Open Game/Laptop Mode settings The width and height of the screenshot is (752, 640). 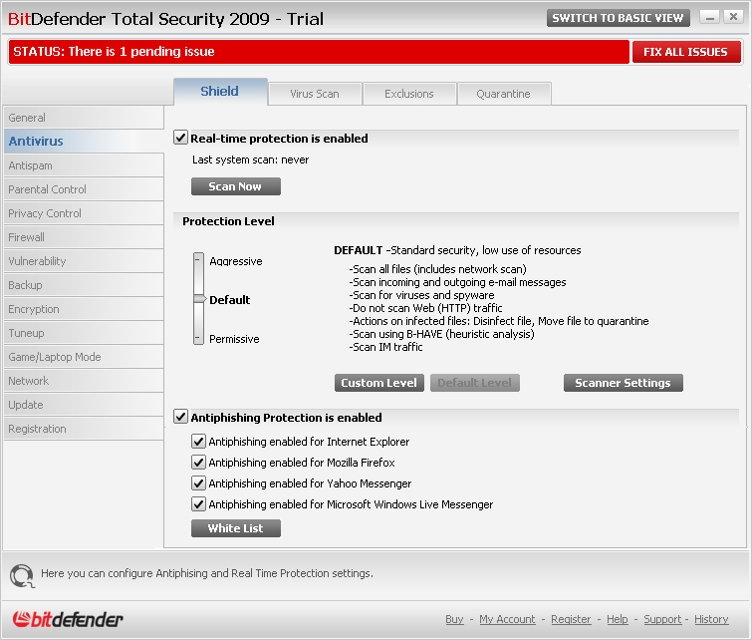84,357
